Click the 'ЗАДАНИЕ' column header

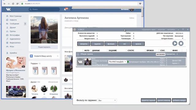[112, 50]
